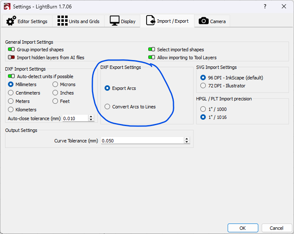The image size is (294, 234).
Task: Switch to the Camera tab
Action: (x=212, y=21)
